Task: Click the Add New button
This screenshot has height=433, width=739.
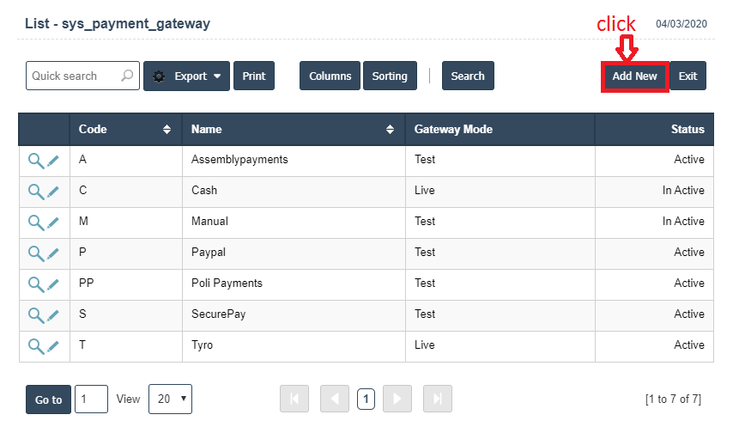Action: pyautogui.click(x=634, y=76)
